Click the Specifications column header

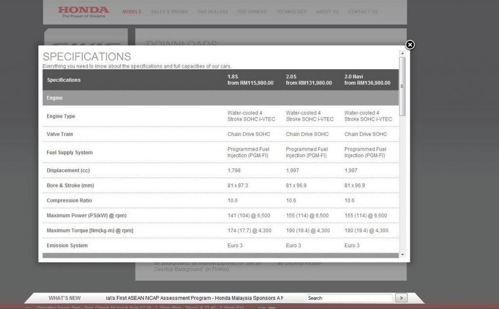(x=64, y=80)
